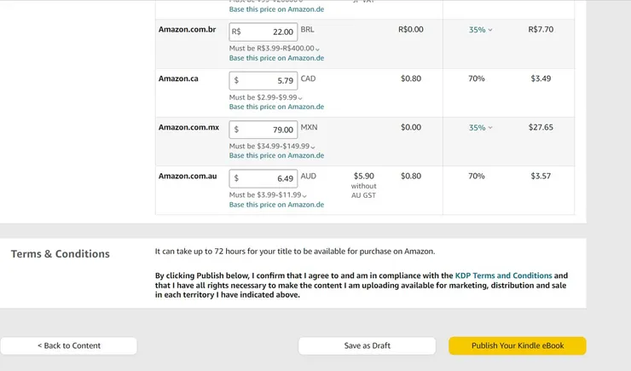Click 'Base this price on Amazon.de' under Amazon.com.au
Screen dimensions: 631x371
pyautogui.click(x=276, y=205)
